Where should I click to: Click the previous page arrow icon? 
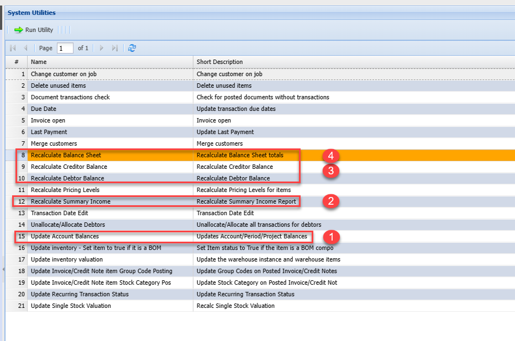pos(25,48)
